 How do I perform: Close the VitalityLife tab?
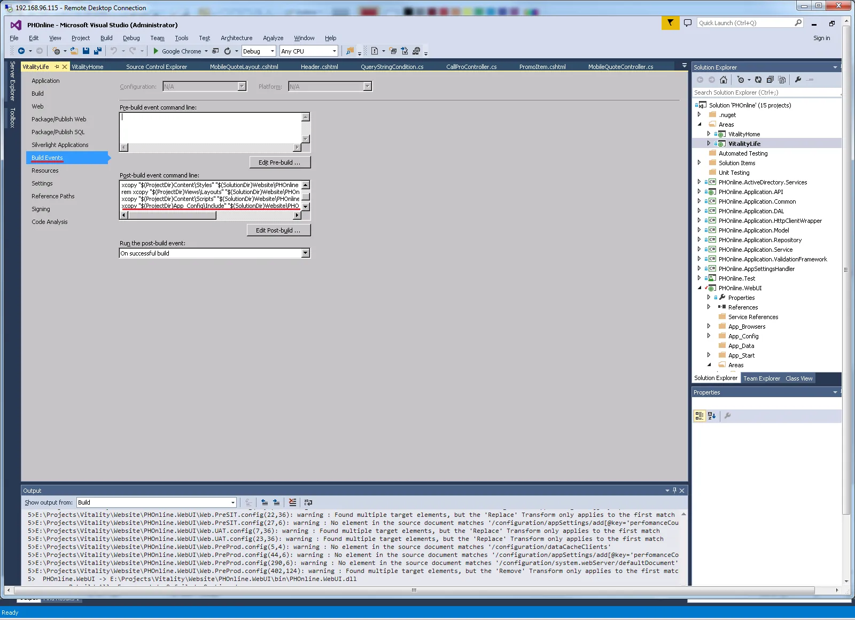pyautogui.click(x=65, y=67)
